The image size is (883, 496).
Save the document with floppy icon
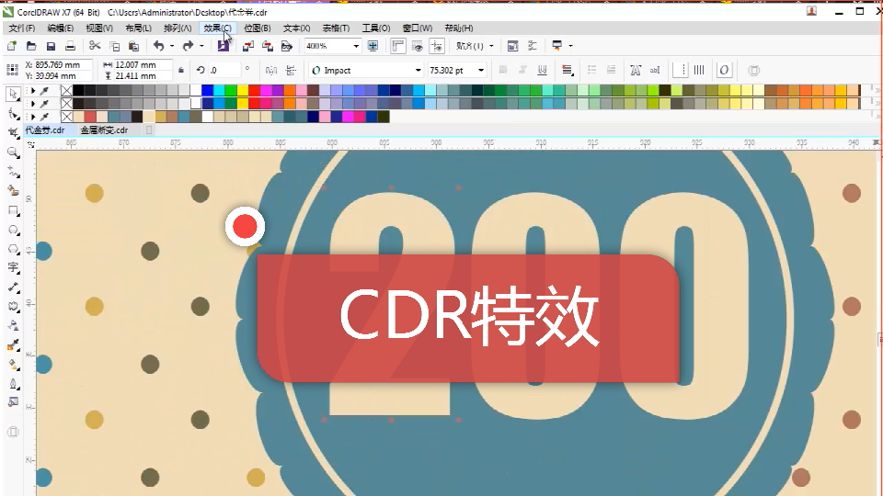tap(51, 46)
